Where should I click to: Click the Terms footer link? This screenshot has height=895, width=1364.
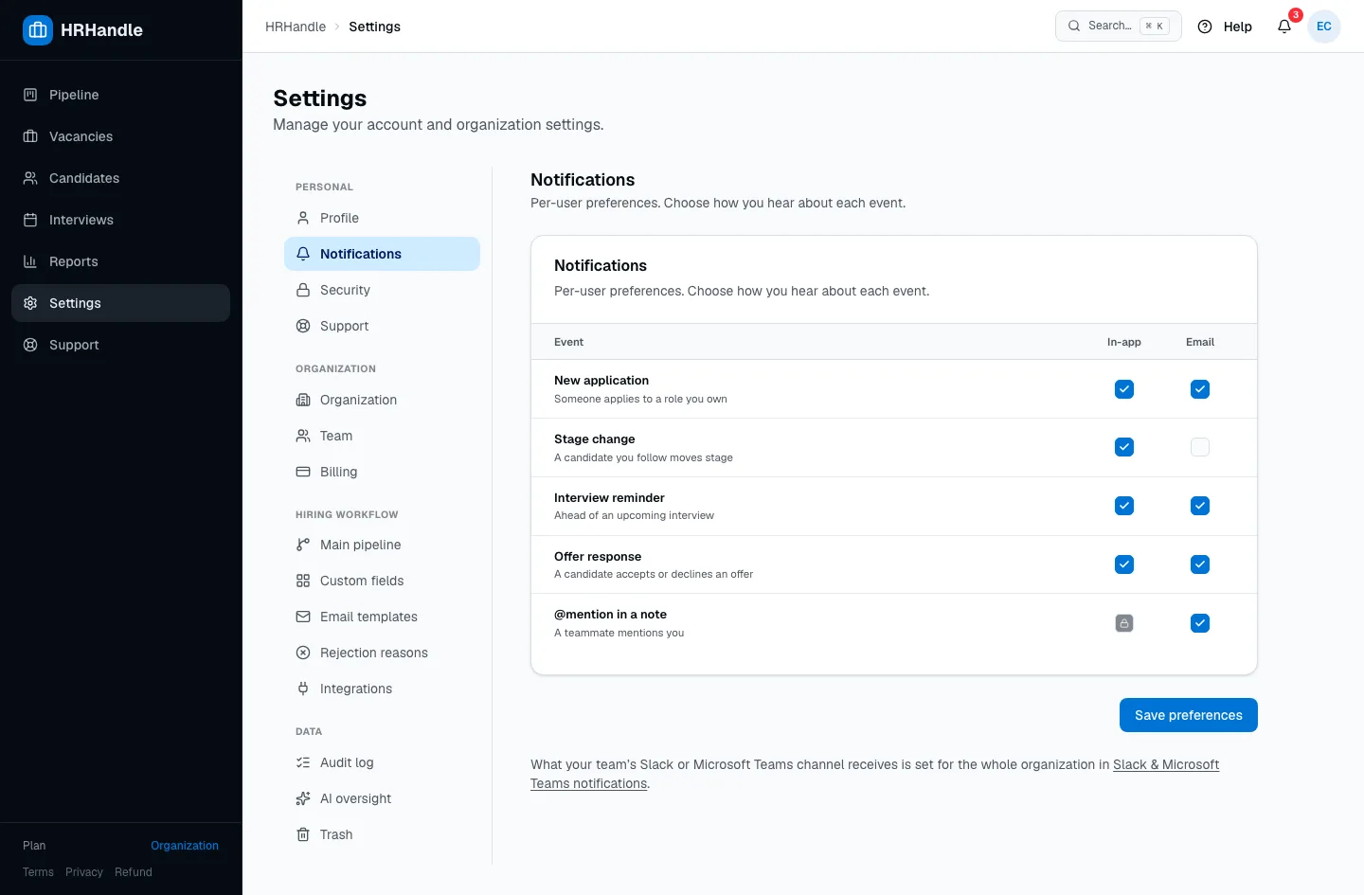(38, 872)
